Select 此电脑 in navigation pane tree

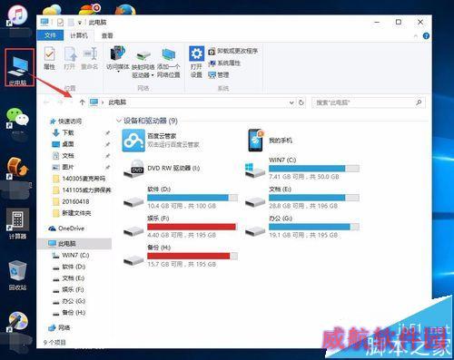pyautogui.click(x=74, y=244)
